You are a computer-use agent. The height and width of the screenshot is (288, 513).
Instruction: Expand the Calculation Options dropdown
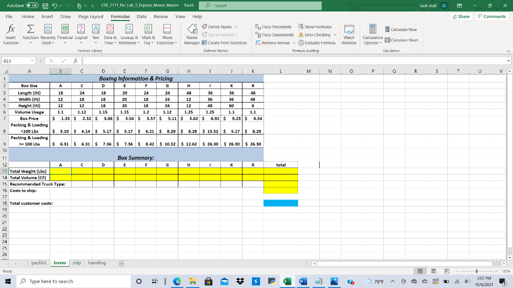coord(373,34)
